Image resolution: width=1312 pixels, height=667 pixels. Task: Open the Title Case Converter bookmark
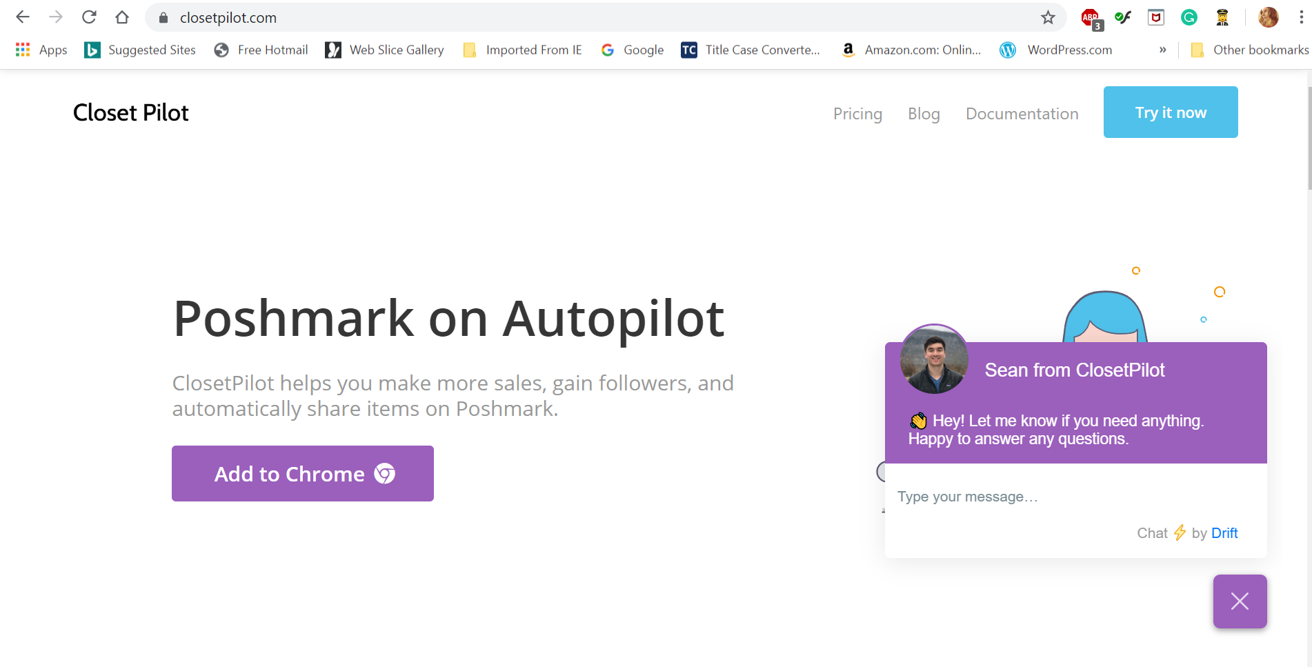coord(751,50)
